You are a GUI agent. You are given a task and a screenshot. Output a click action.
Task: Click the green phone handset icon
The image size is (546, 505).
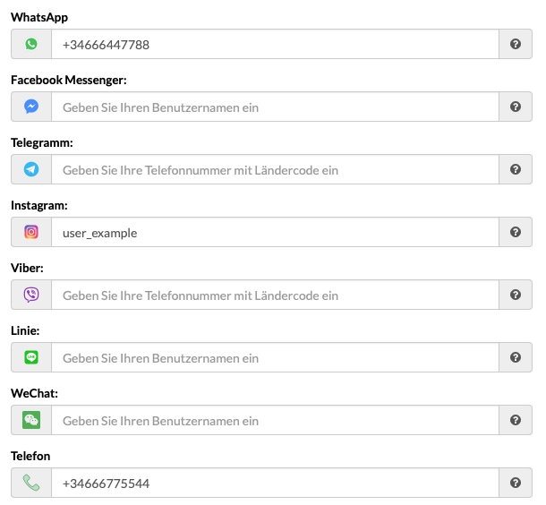click(31, 483)
